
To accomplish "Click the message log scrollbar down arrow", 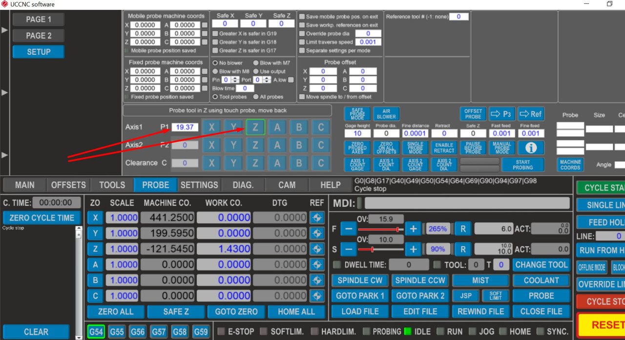I will pyautogui.click(x=79, y=337).
